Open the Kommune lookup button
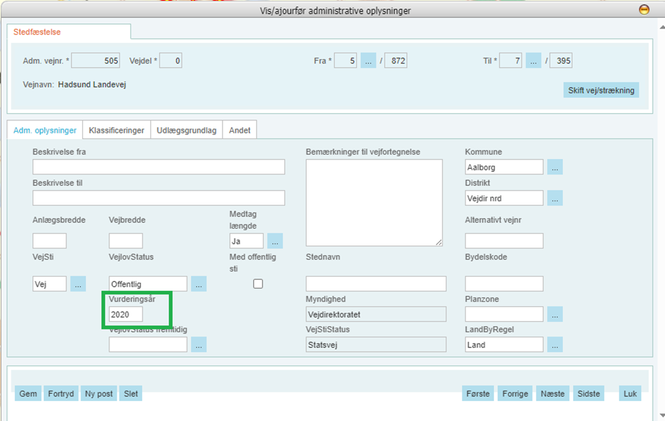 pyautogui.click(x=554, y=167)
